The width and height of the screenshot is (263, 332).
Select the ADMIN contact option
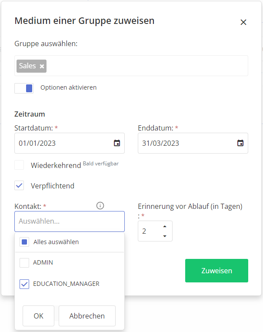point(24,263)
